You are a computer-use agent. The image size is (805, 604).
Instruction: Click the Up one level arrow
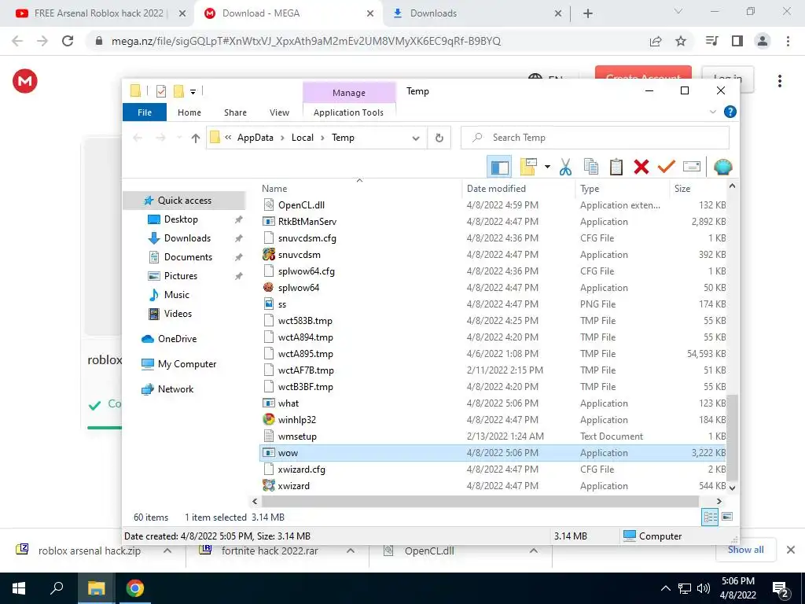tap(195, 138)
